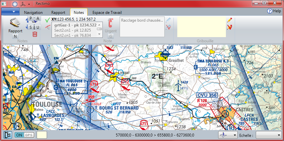The width and height of the screenshot is (284, 141).
Task: Click the TMA TOULOUSE 2 label on map
Action: (x=72, y=81)
